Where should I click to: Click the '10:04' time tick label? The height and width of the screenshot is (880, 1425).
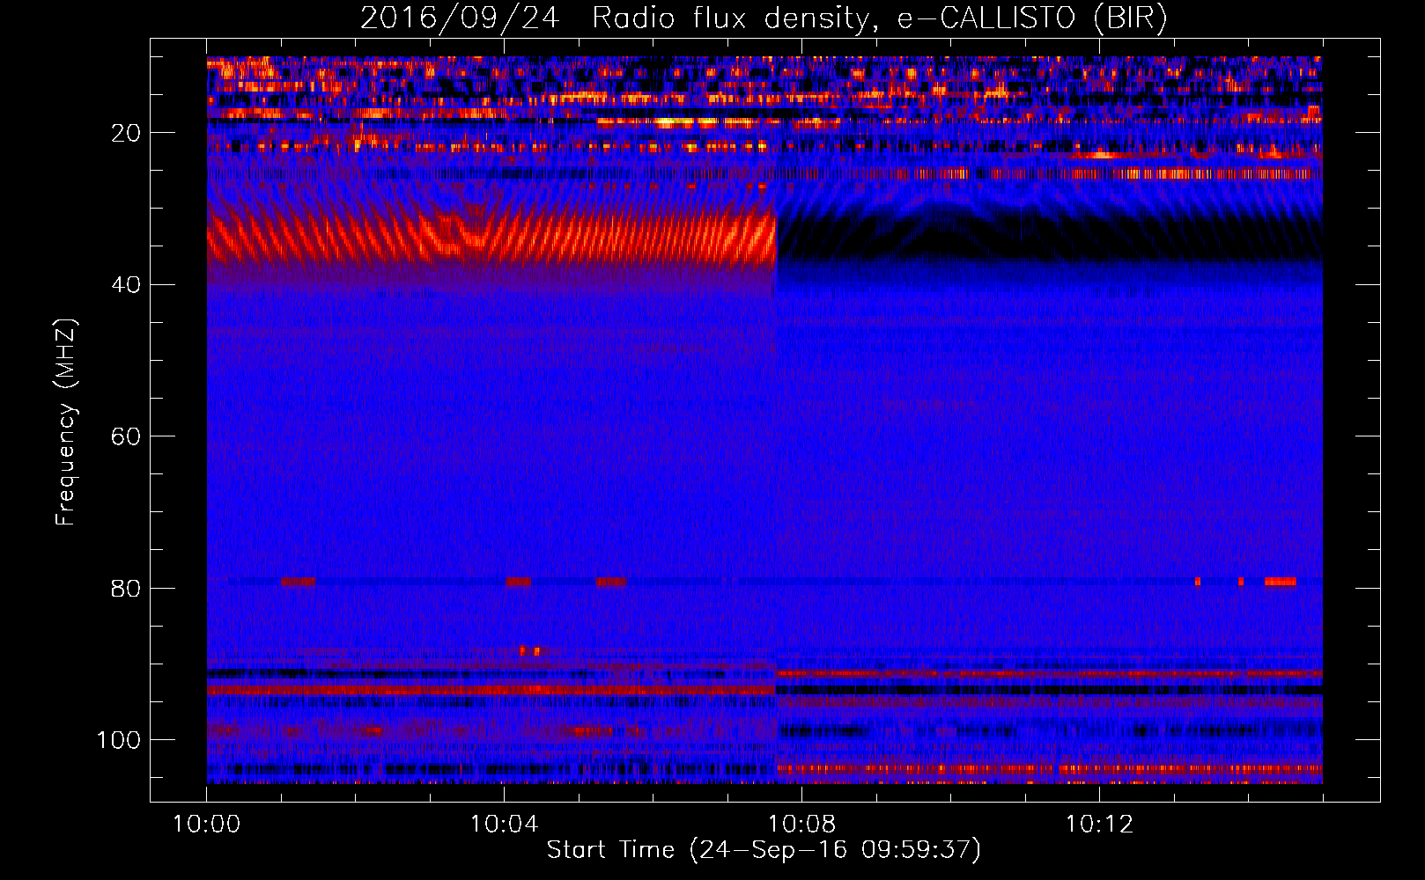pyautogui.click(x=504, y=825)
